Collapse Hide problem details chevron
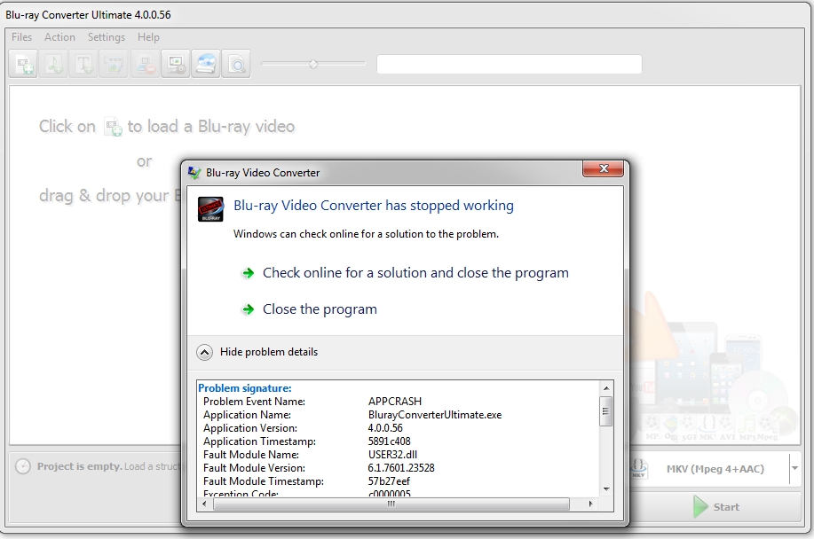 204,353
